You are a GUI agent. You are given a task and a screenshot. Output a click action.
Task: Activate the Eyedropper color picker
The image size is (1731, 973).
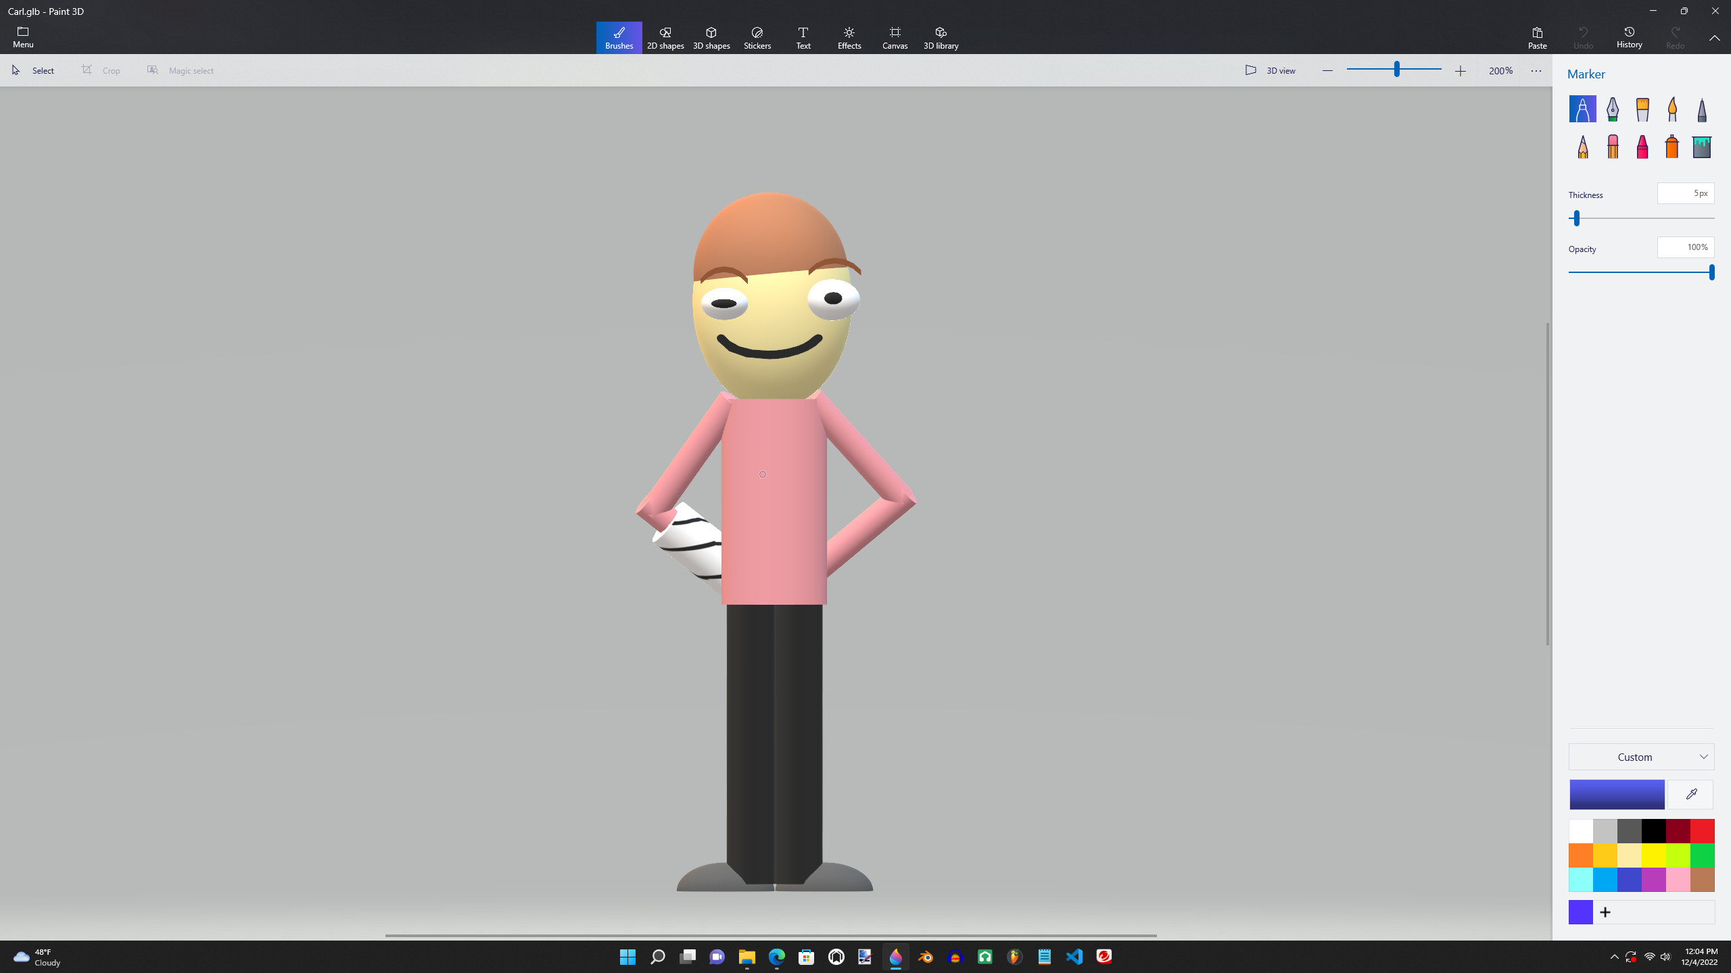point(1690,794)
